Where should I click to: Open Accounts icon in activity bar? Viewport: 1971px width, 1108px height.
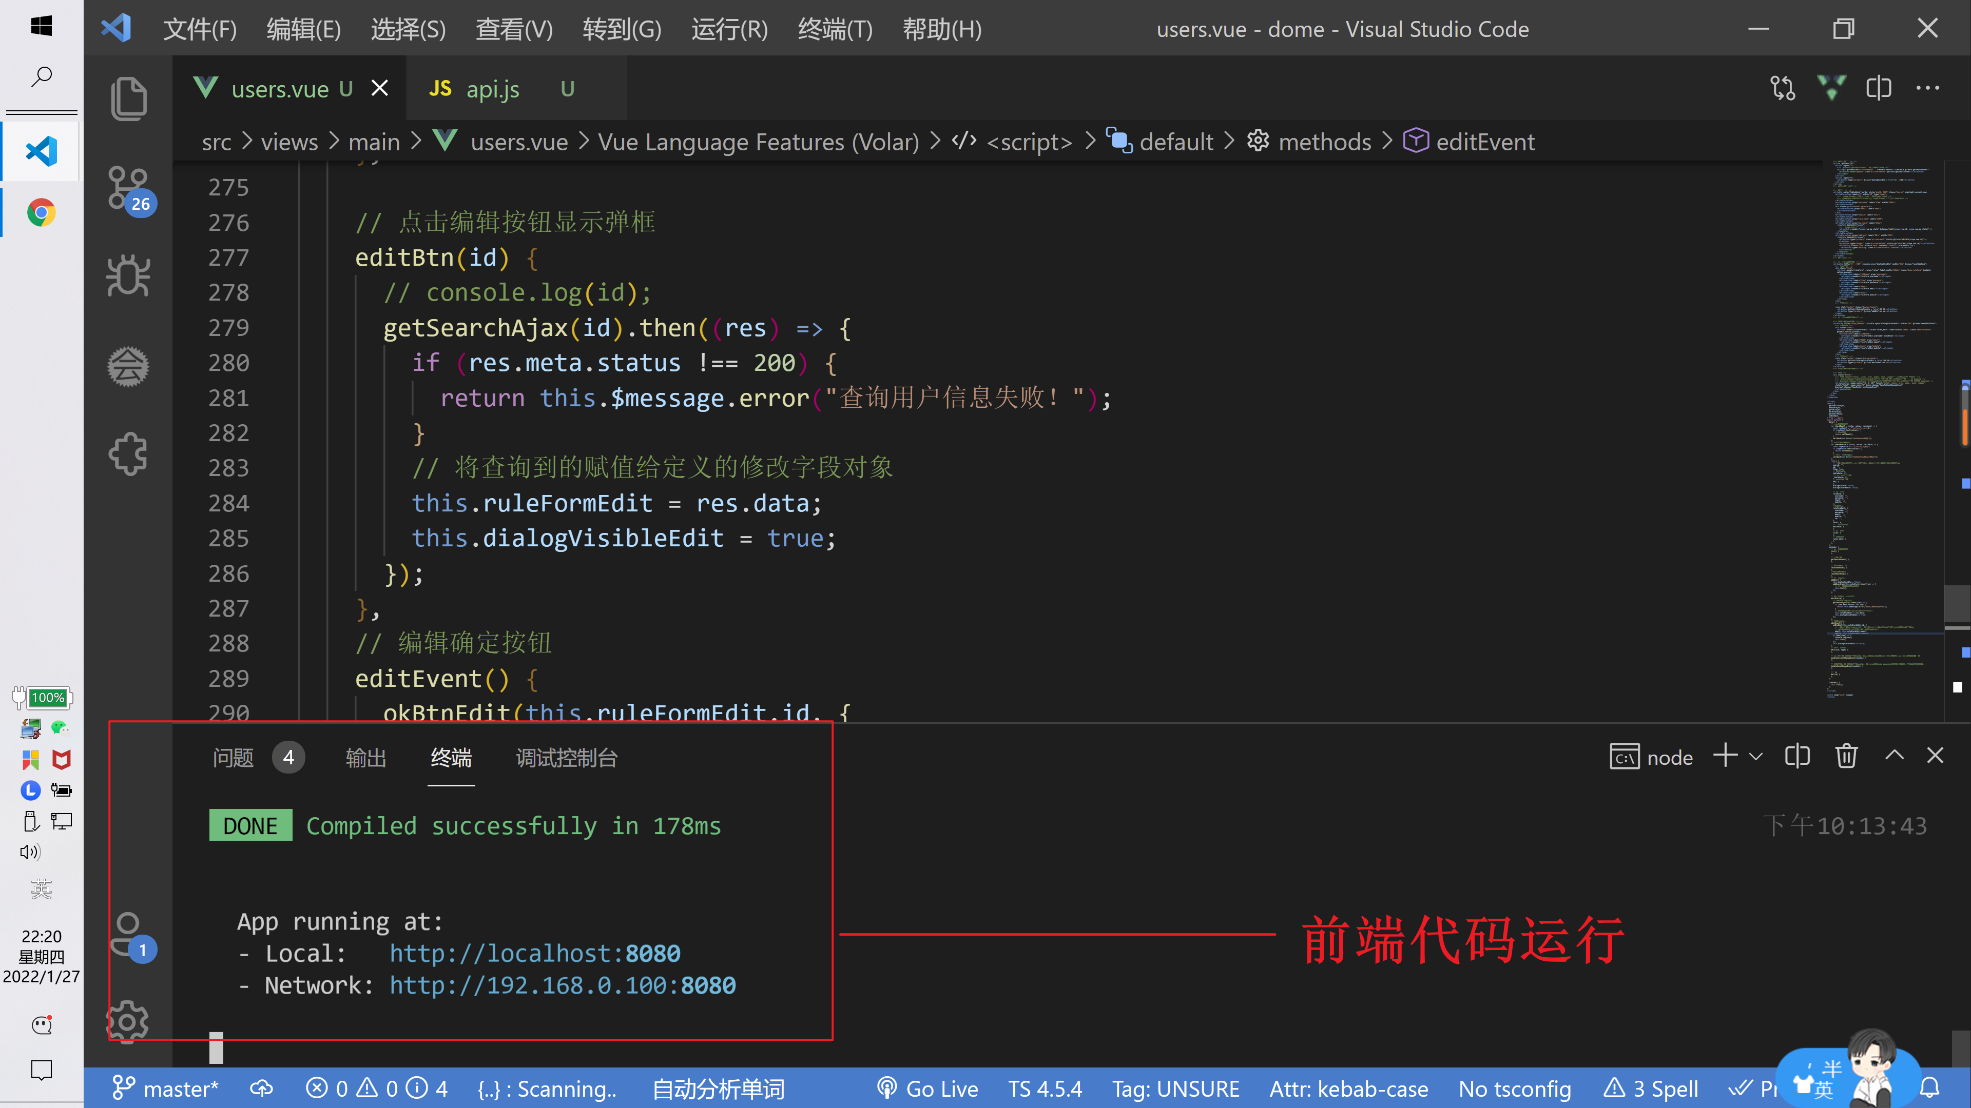(128, 934)
